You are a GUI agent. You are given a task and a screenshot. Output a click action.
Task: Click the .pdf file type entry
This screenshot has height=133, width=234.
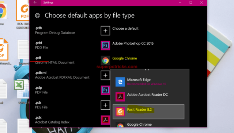click(54, 60)
